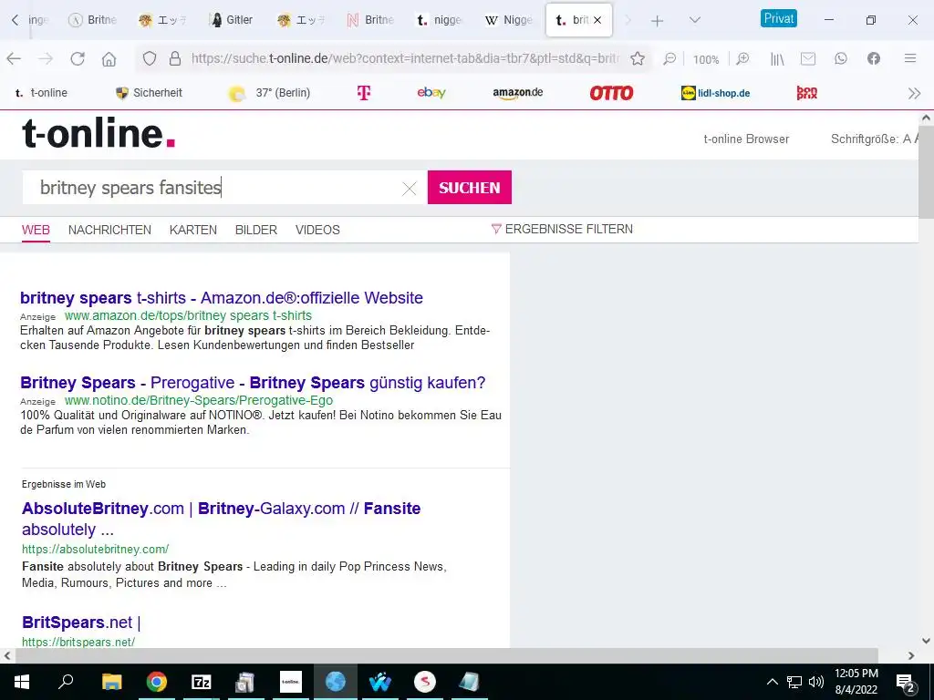Image resolution: width=934 pixels, height=700 pixels.
Task: Select the BILDER search tab
Action: click(256, 230)
